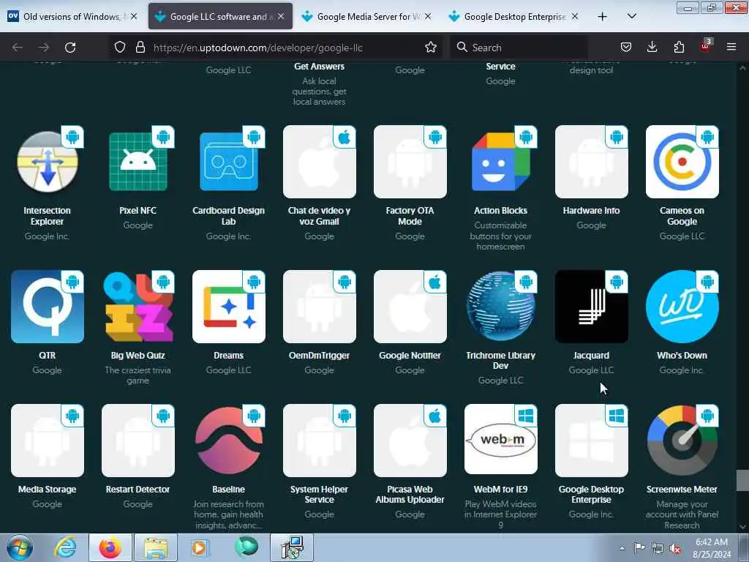The width and height of the screenshot is (749, 562).
Task: Open the Baseline app icon
Action: coord(229,441)
